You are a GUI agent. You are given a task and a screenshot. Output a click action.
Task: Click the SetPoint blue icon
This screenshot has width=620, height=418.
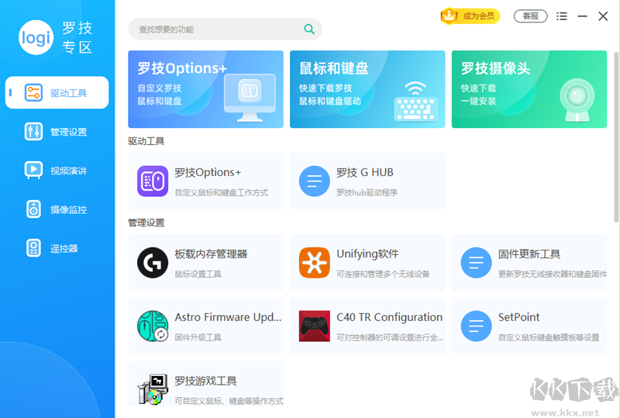[476, 326]
